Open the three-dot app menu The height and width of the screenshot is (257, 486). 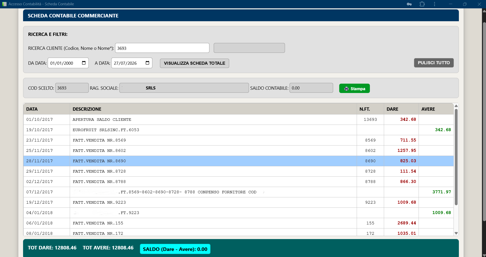[435, 4]
